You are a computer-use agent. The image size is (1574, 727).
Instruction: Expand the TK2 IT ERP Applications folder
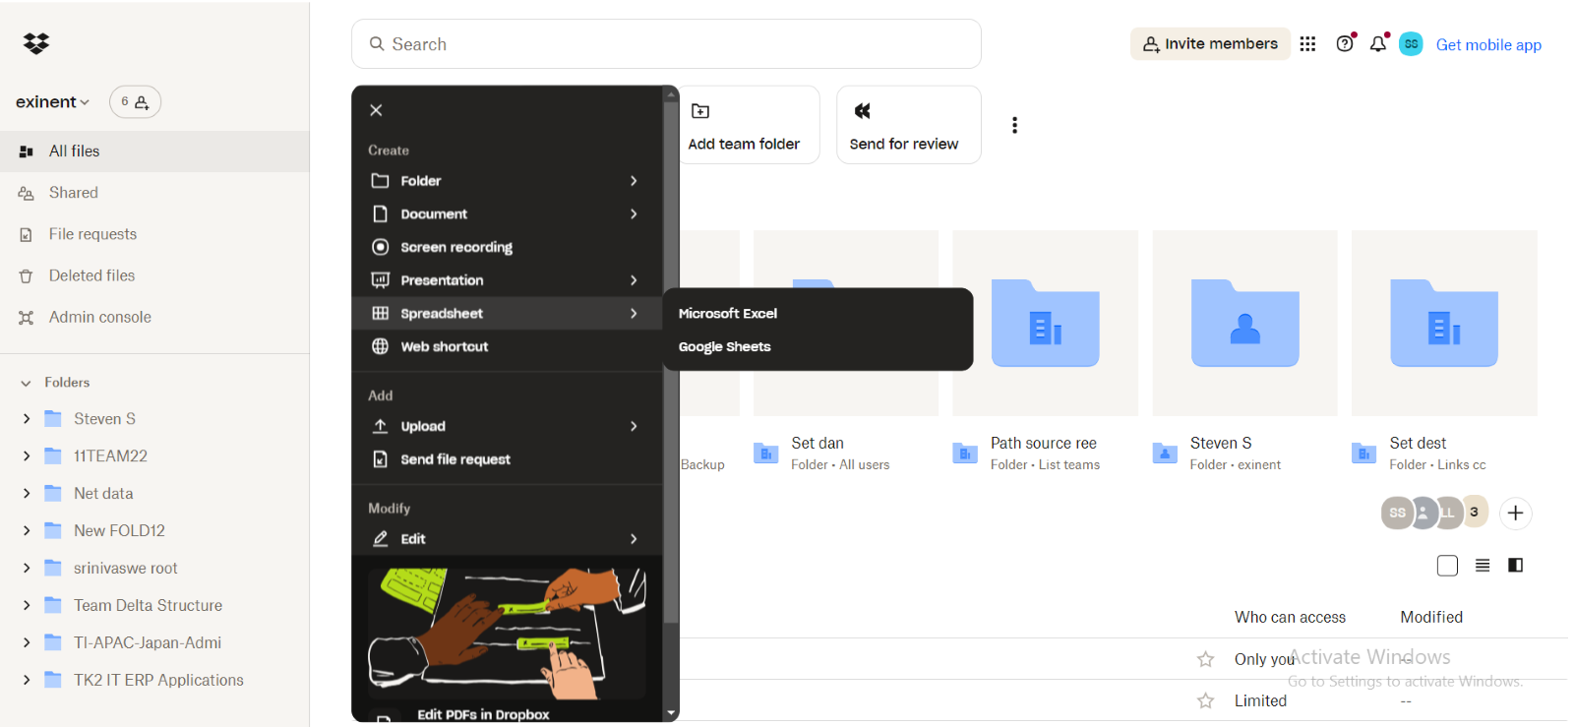[27, 681]
